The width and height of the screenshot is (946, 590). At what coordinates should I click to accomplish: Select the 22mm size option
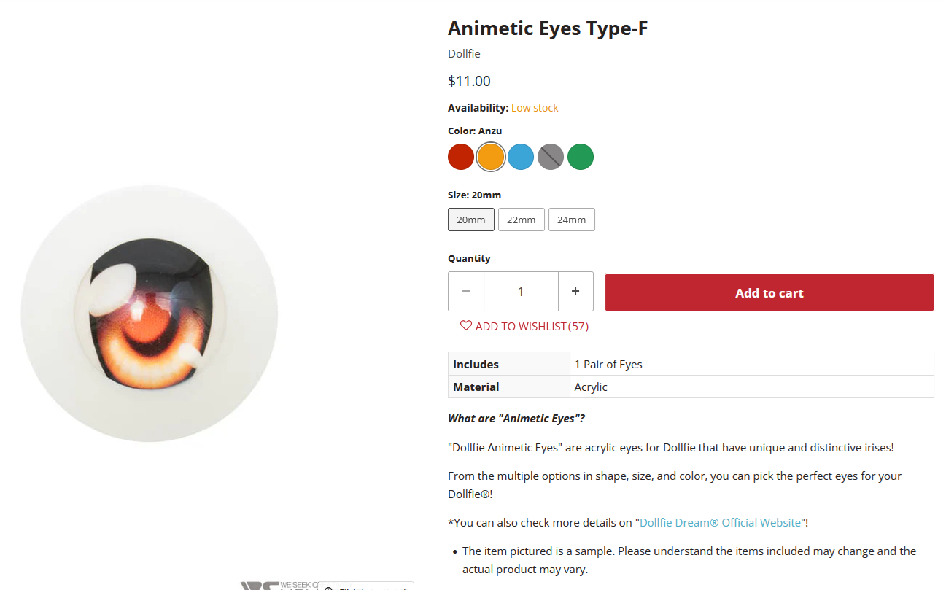click(522, 220)
